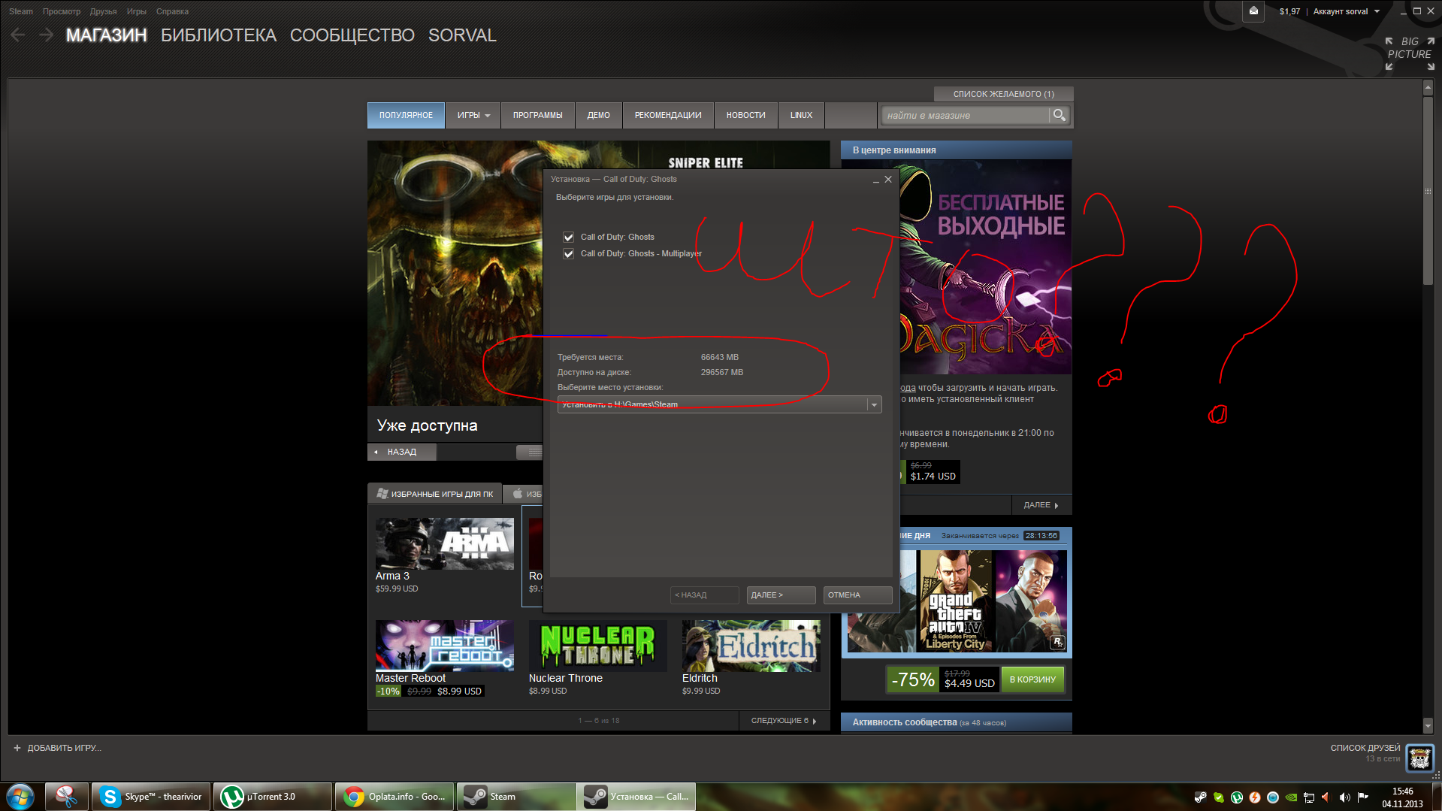Open the Справка menu
The height and width of the screenshot is (811, 1442).
173,11
